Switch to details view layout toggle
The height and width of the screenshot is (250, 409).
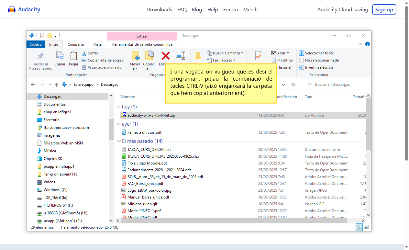[359, 227]
